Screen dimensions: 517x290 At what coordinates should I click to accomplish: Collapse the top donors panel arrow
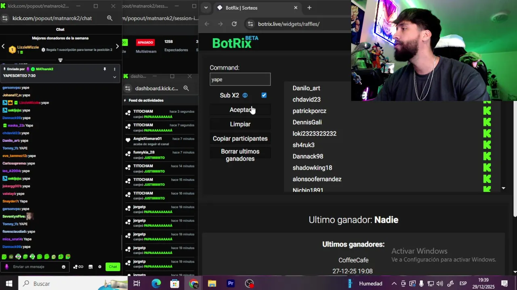tap(60, 60)
